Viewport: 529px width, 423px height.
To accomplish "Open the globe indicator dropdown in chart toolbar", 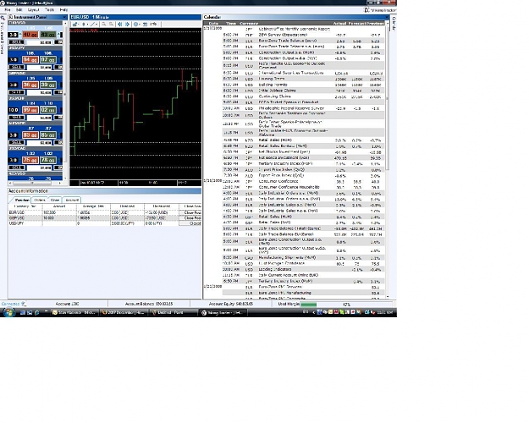I will click(136, 25).
